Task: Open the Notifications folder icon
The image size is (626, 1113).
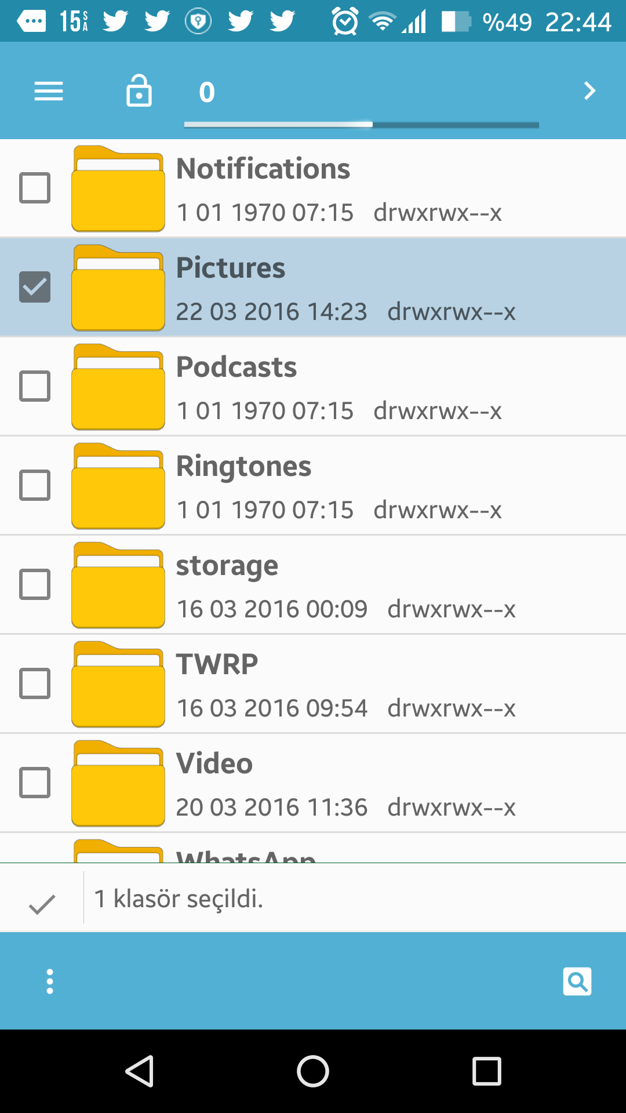Action: [x=118, y=188]
